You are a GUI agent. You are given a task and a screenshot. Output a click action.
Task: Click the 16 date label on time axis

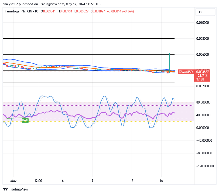pyautogui.click(x=161, y=181)
